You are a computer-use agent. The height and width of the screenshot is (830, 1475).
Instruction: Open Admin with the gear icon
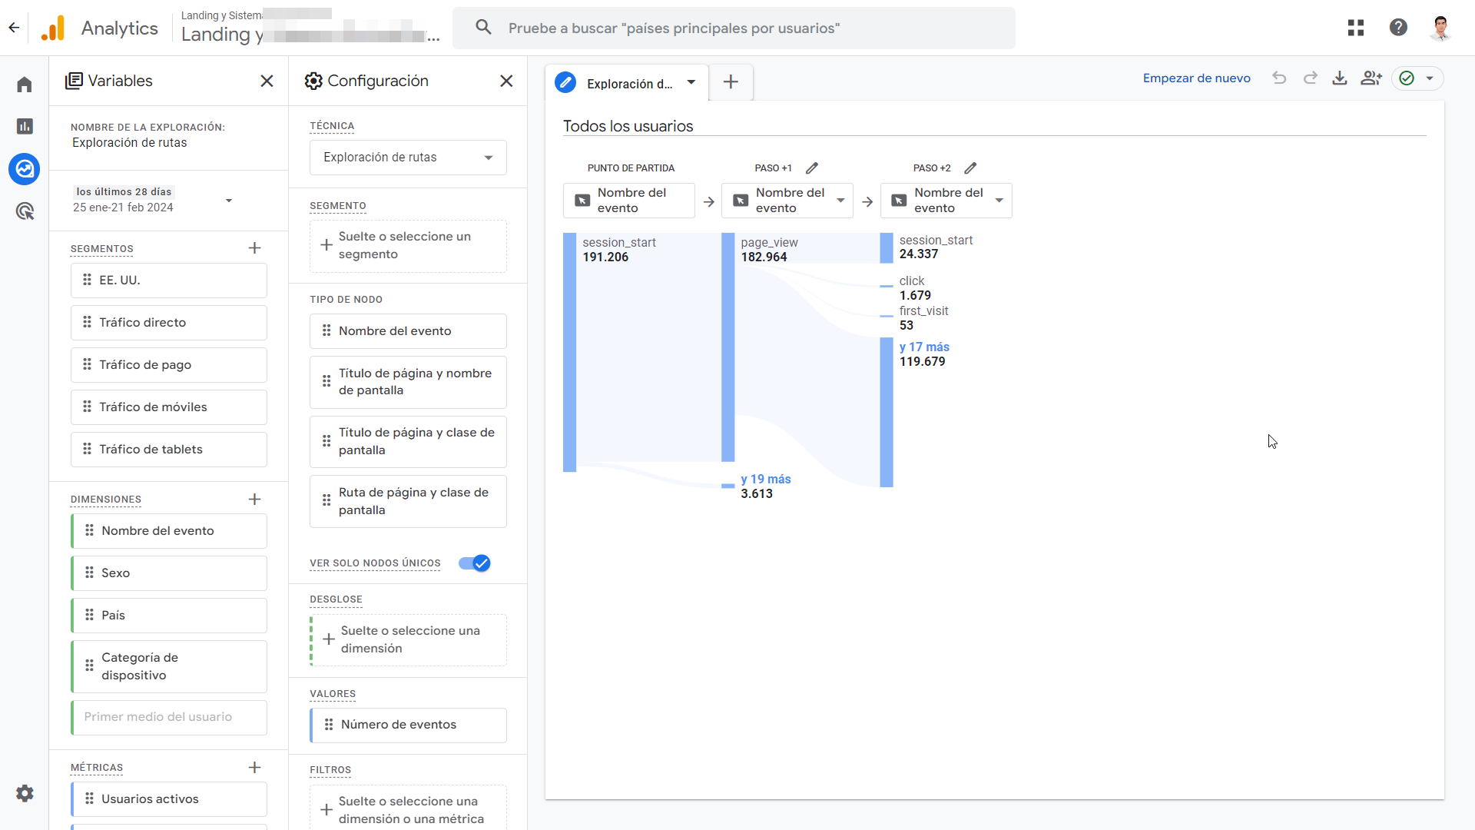pos(24,793)
